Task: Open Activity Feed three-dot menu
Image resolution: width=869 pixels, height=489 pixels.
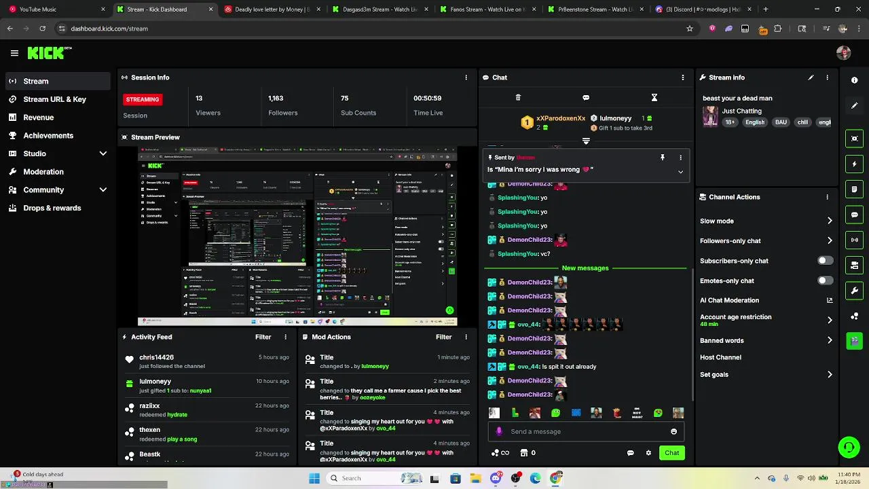Action: (285, 337)
